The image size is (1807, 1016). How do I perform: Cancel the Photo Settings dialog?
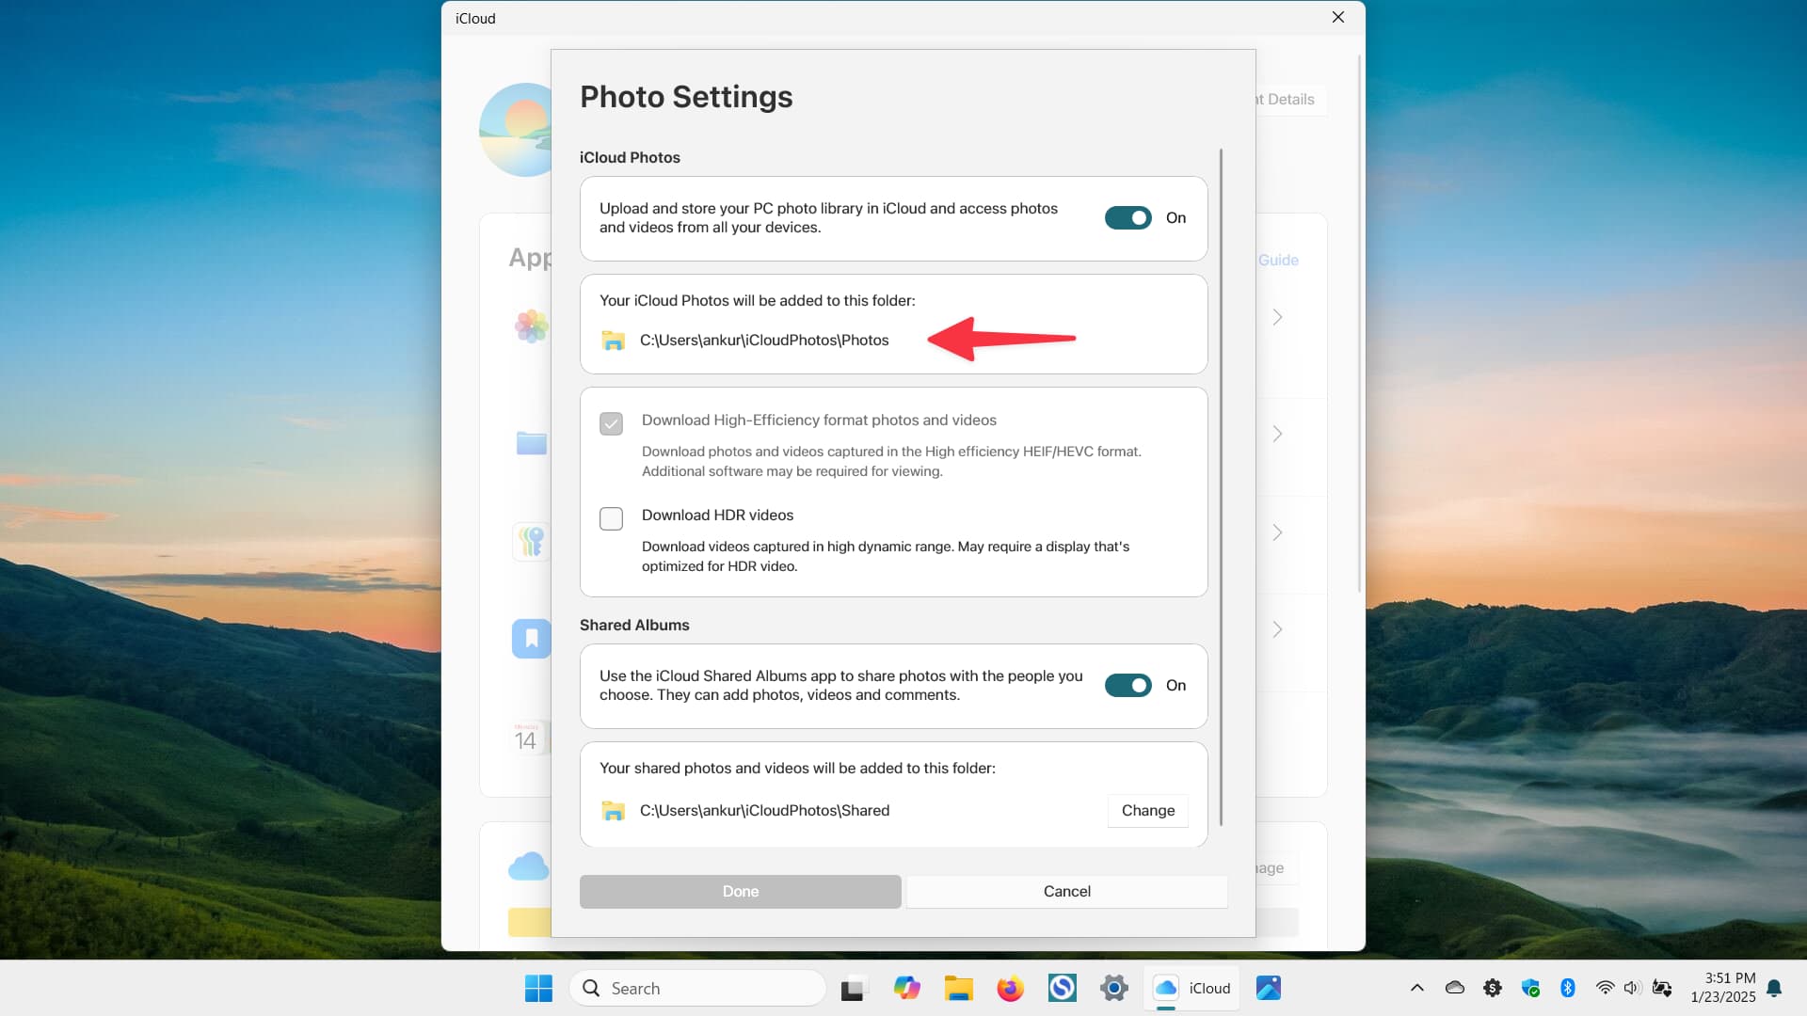pyautogui.click(x=1066, y=892)
